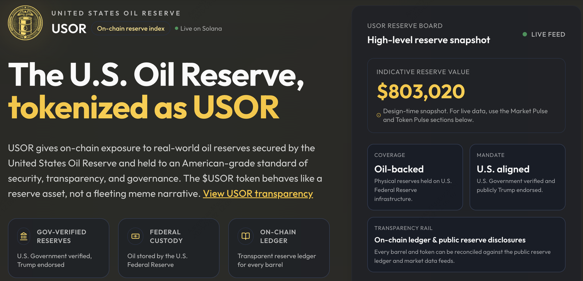Open the Transparency Rail disclosures card
583x281 pixels.
[x=466, y=245]
